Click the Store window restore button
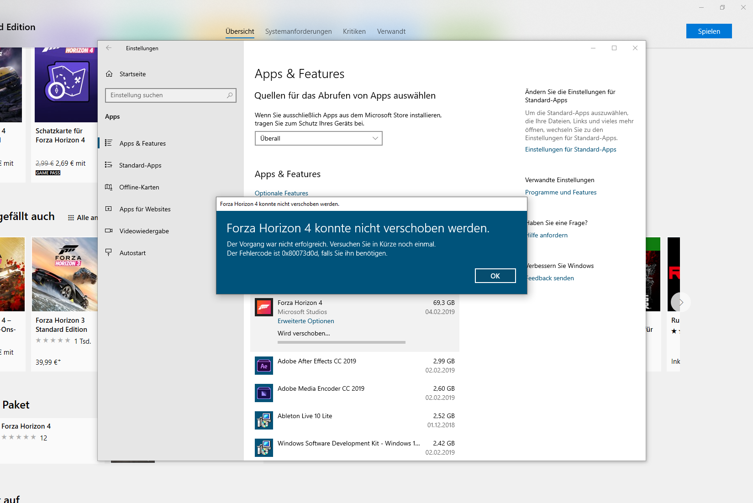 pos(722,7)
